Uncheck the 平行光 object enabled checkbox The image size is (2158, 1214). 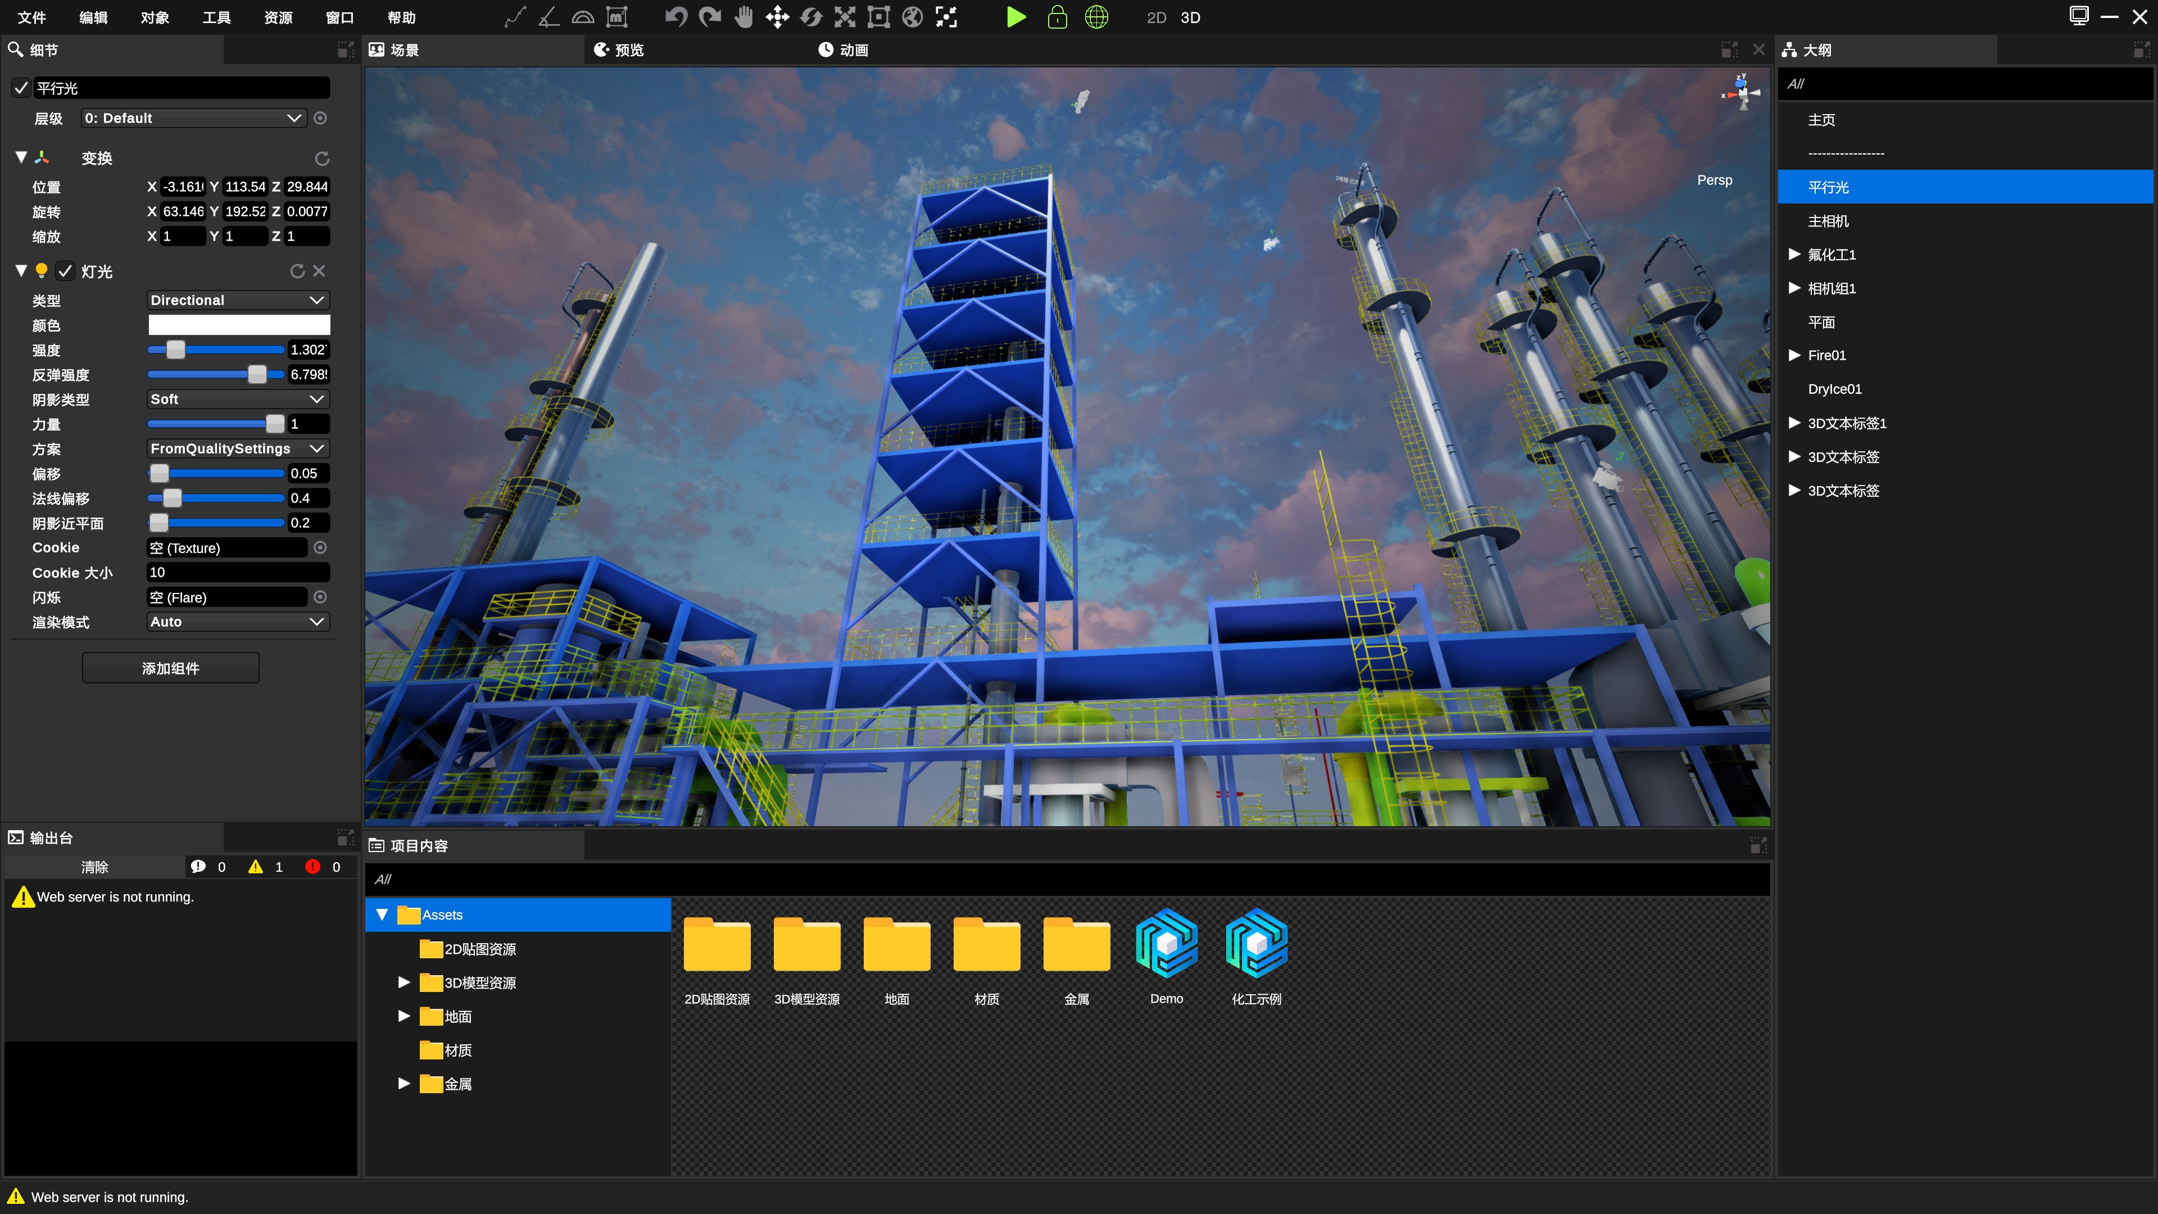21,88
